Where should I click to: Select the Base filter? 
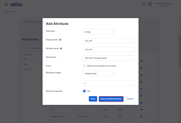pyautogui.click(x=26, y=64)
